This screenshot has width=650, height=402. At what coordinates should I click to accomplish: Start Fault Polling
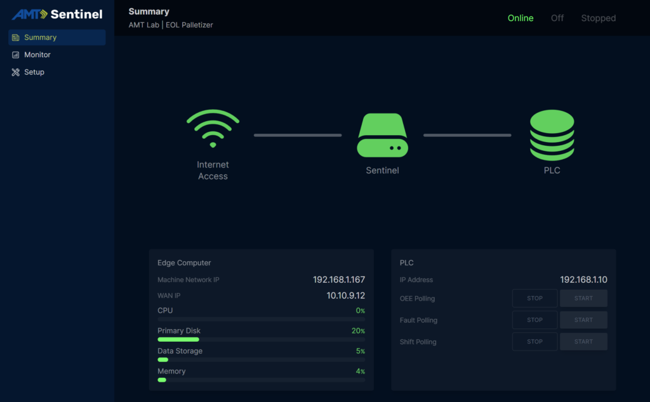583,320
